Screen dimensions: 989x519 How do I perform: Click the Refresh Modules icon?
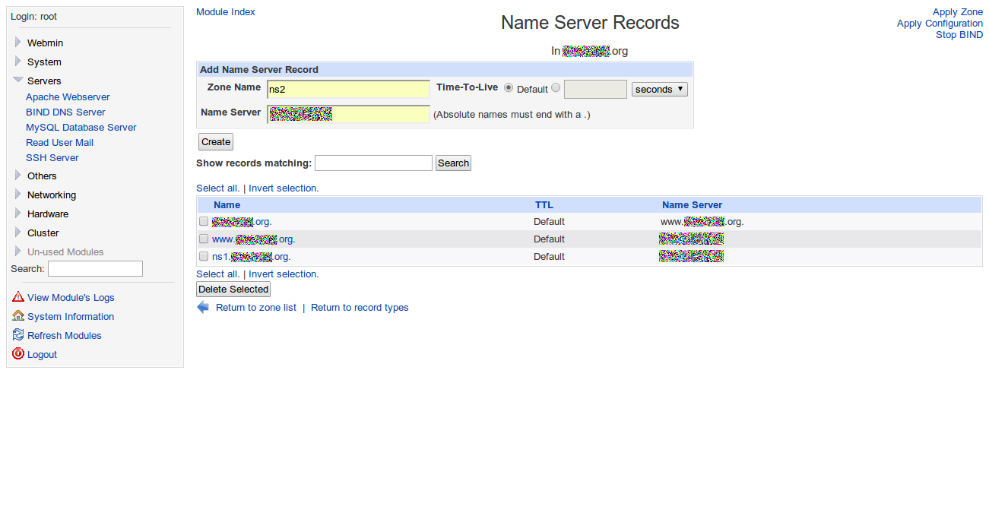[18, 335]
